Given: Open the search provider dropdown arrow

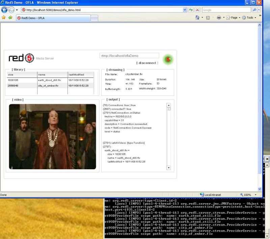Looking at the screenshot, I should pyautogui.click(x=259, y=10).
